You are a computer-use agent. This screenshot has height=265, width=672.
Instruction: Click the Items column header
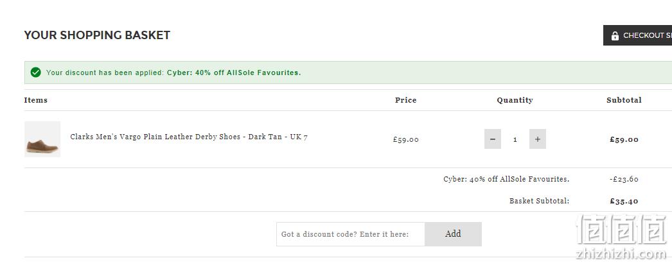(35, 100)
